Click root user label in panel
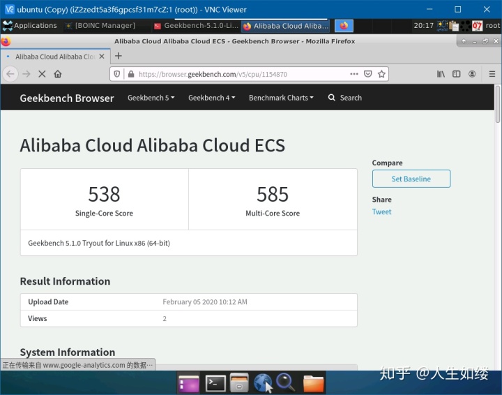Screen dimensions: 502x395 click(492, 26)
